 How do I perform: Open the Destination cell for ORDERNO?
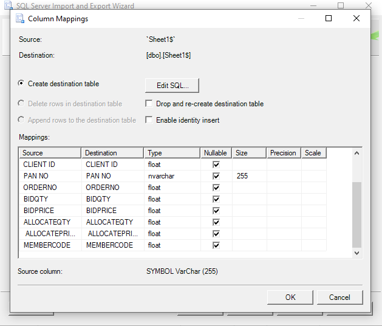tap(112, 188)
